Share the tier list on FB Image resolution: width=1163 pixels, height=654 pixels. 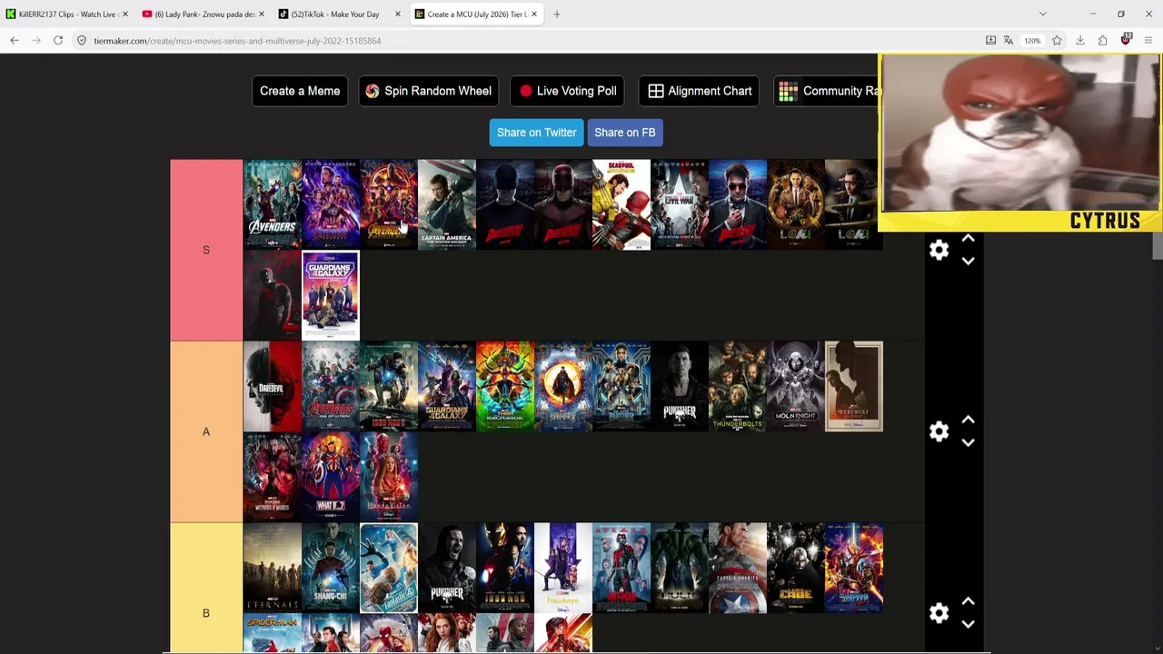[625, 133]
